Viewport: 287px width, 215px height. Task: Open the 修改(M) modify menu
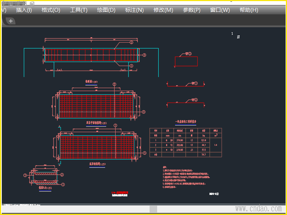[x=163, y=10]
